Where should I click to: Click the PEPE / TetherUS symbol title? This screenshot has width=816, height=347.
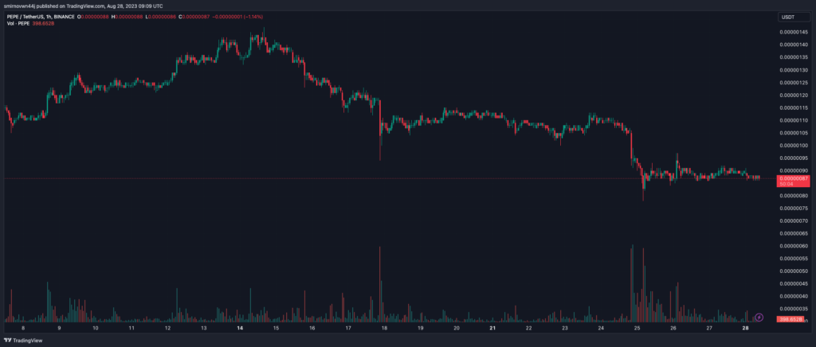click(38, 18)
